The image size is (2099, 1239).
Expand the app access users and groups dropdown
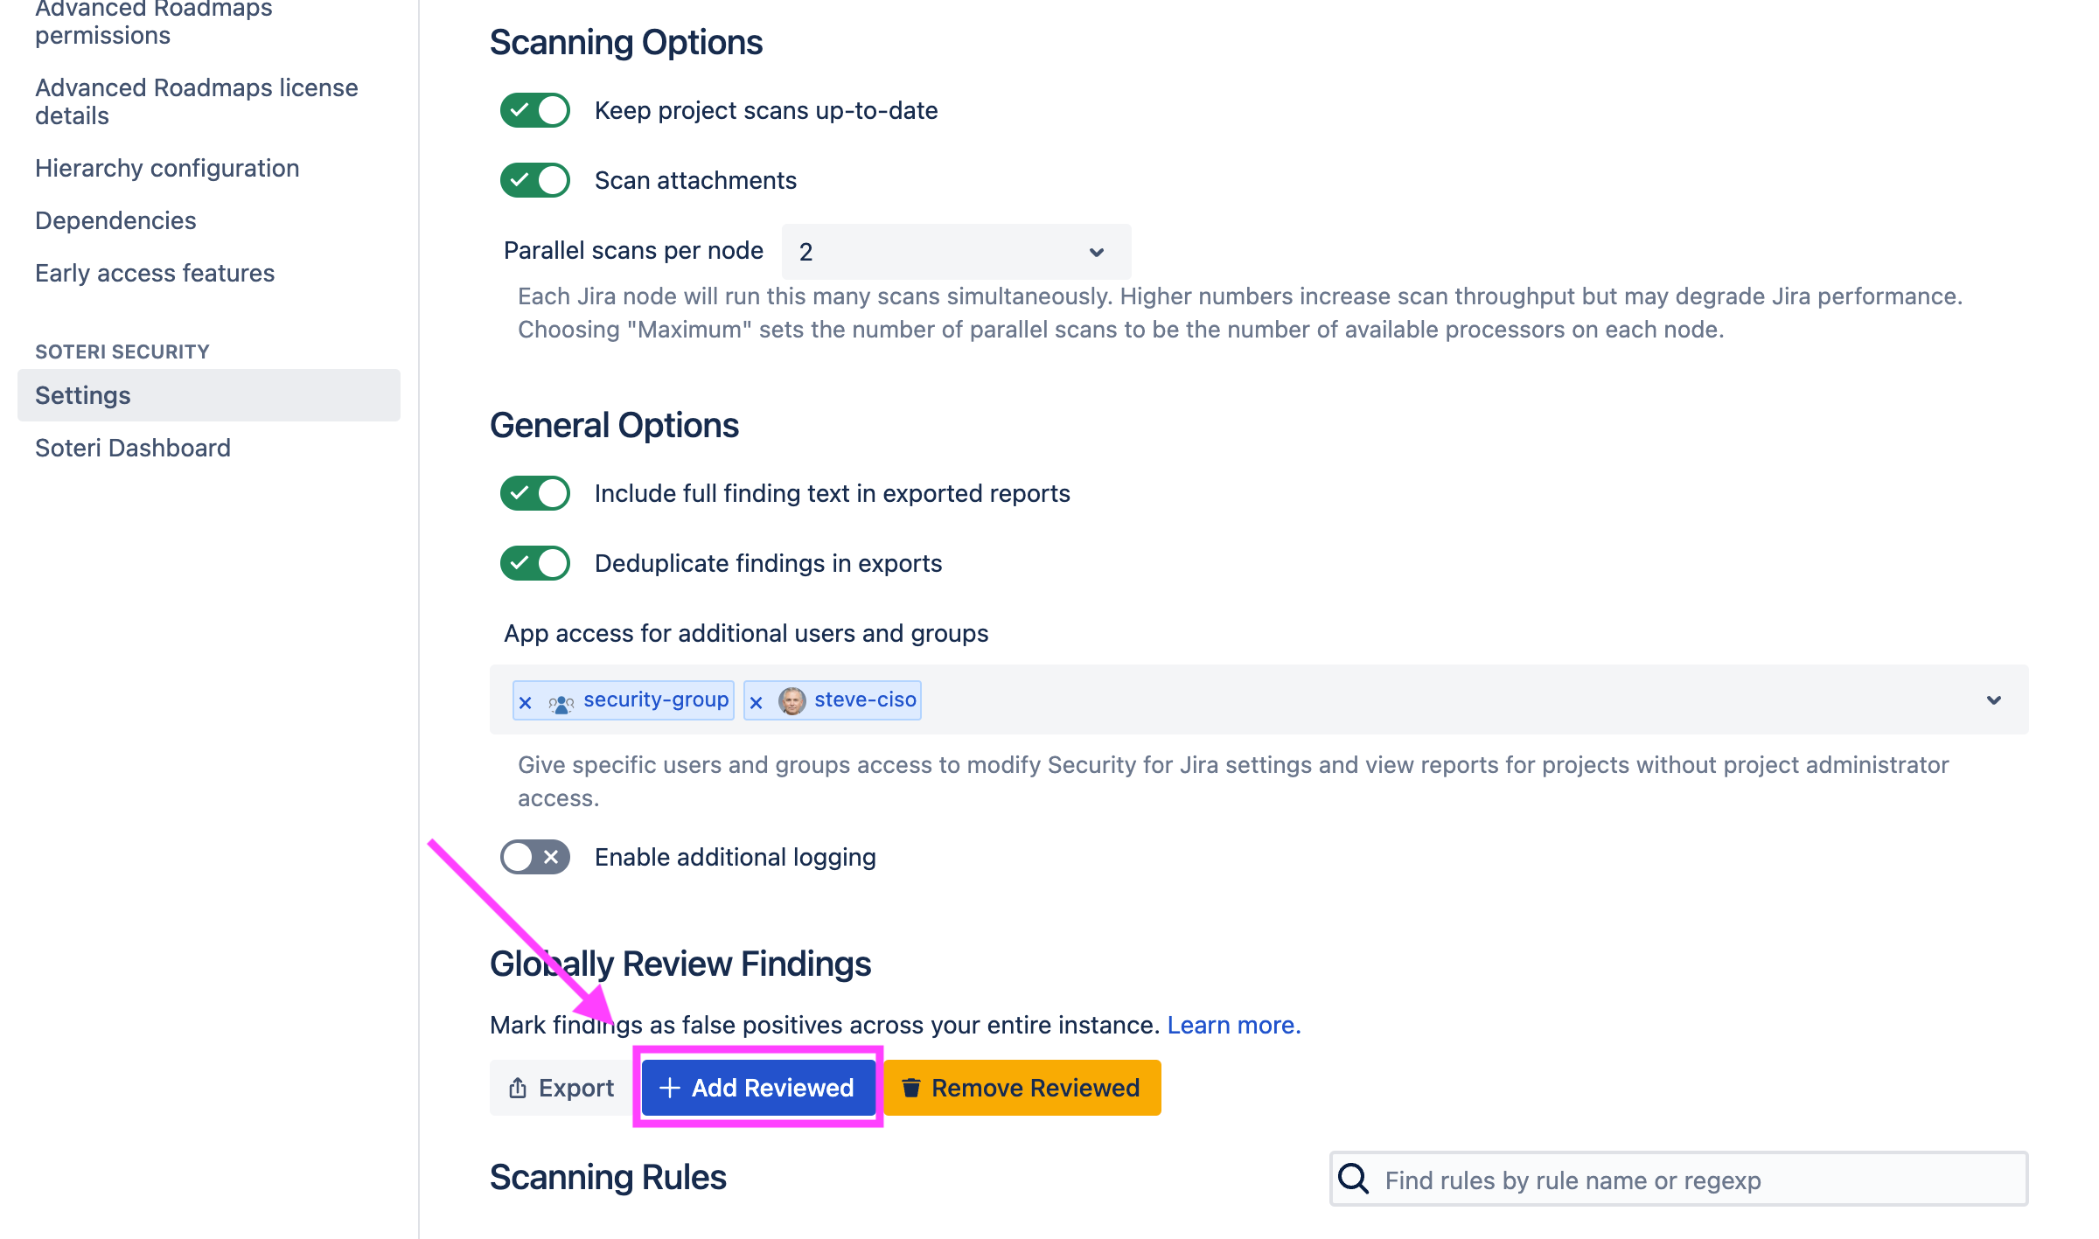click(1994, 700)
